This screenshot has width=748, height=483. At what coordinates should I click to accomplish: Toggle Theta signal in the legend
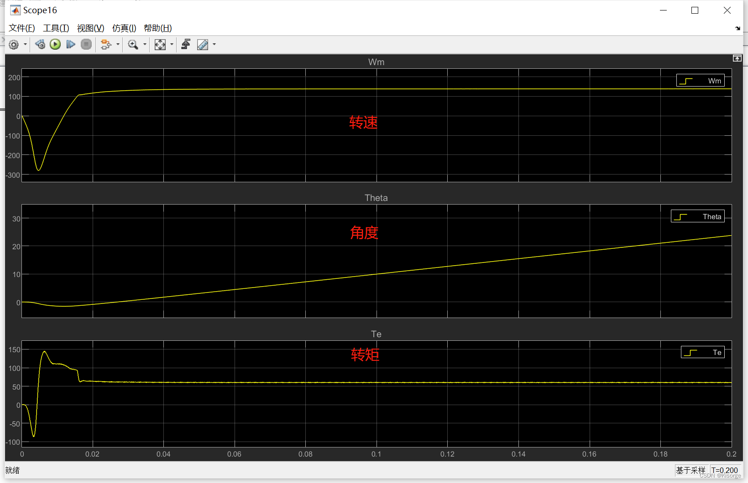[x=697, y=216]
